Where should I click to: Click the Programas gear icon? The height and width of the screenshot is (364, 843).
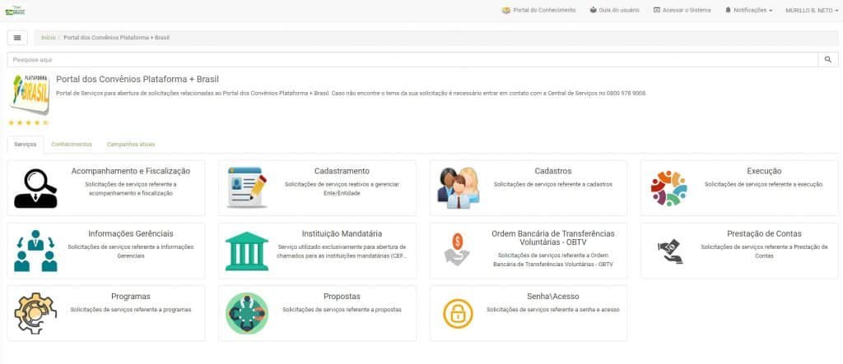(x=35, y=313)
